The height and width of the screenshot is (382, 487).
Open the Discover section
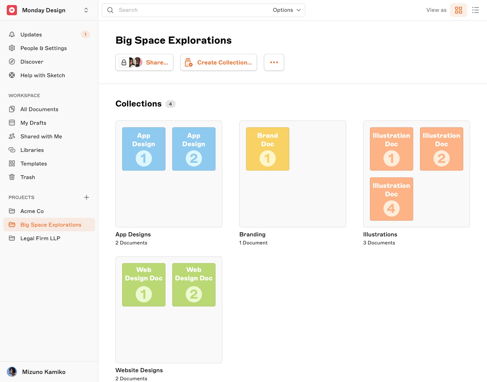click(32, 62)
